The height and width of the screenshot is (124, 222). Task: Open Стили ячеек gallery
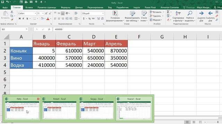point(144,16)
